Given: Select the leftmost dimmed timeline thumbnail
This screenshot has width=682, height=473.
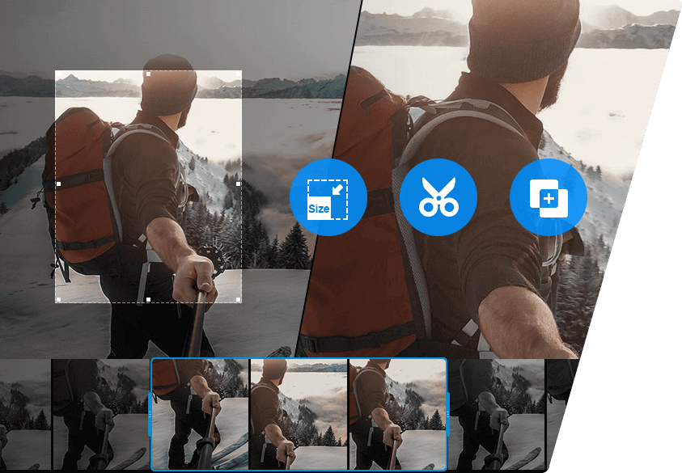Looking at the screenshot, I should point(25,414).
